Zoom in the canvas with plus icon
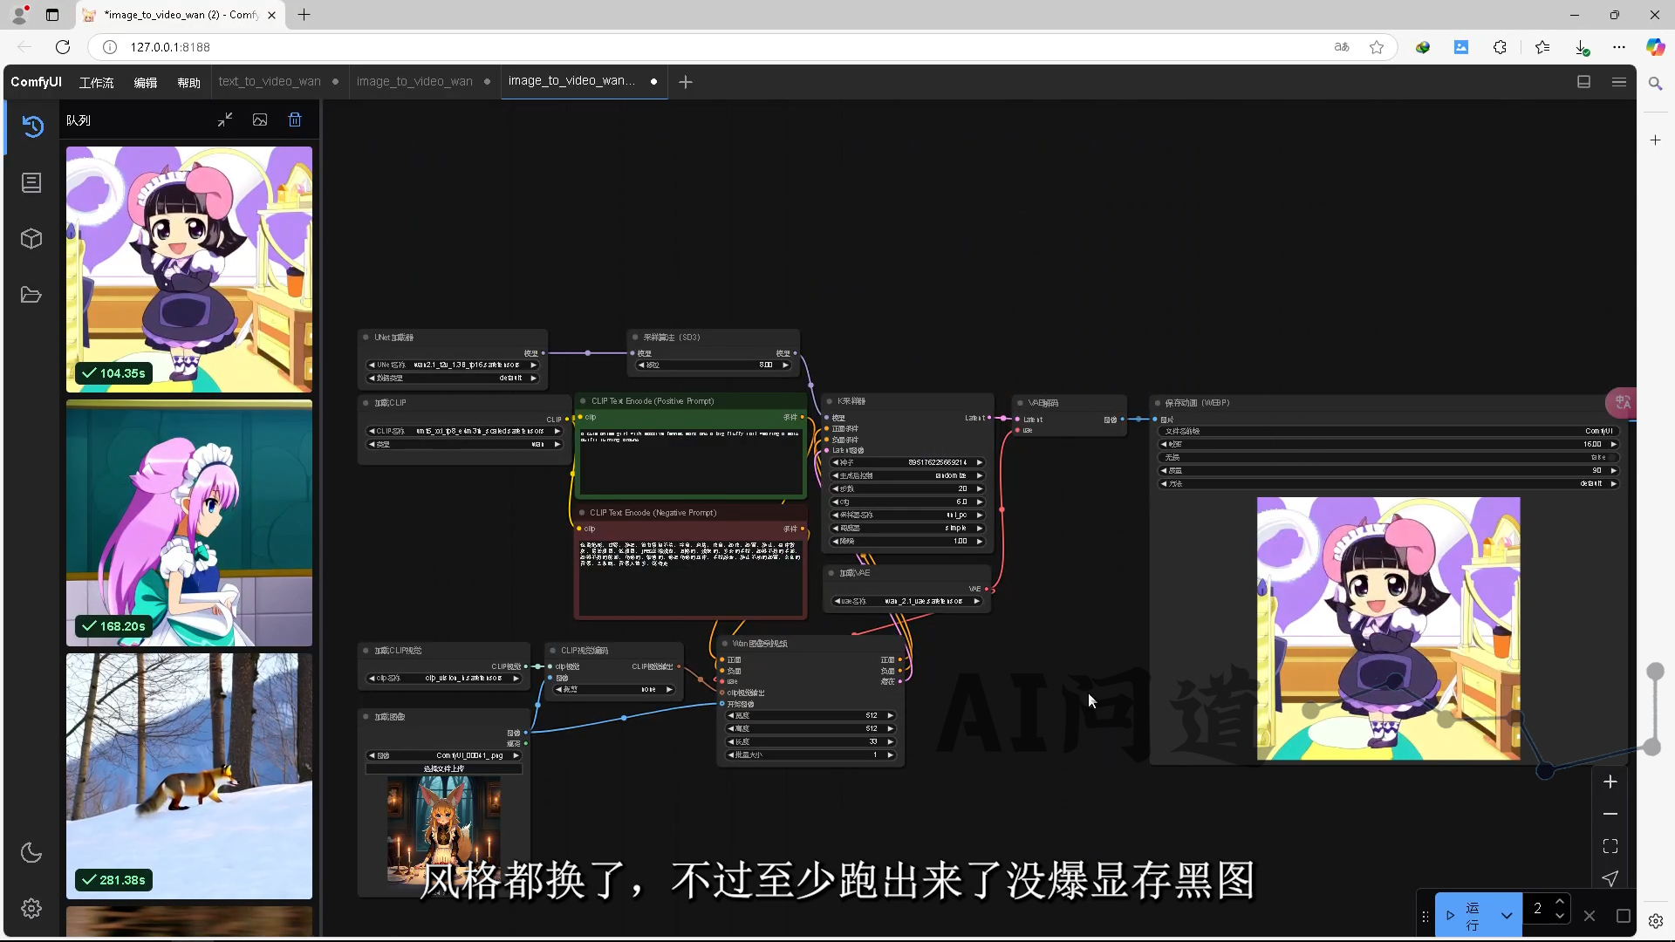The image size is (1675, 942). point(1610,782)
